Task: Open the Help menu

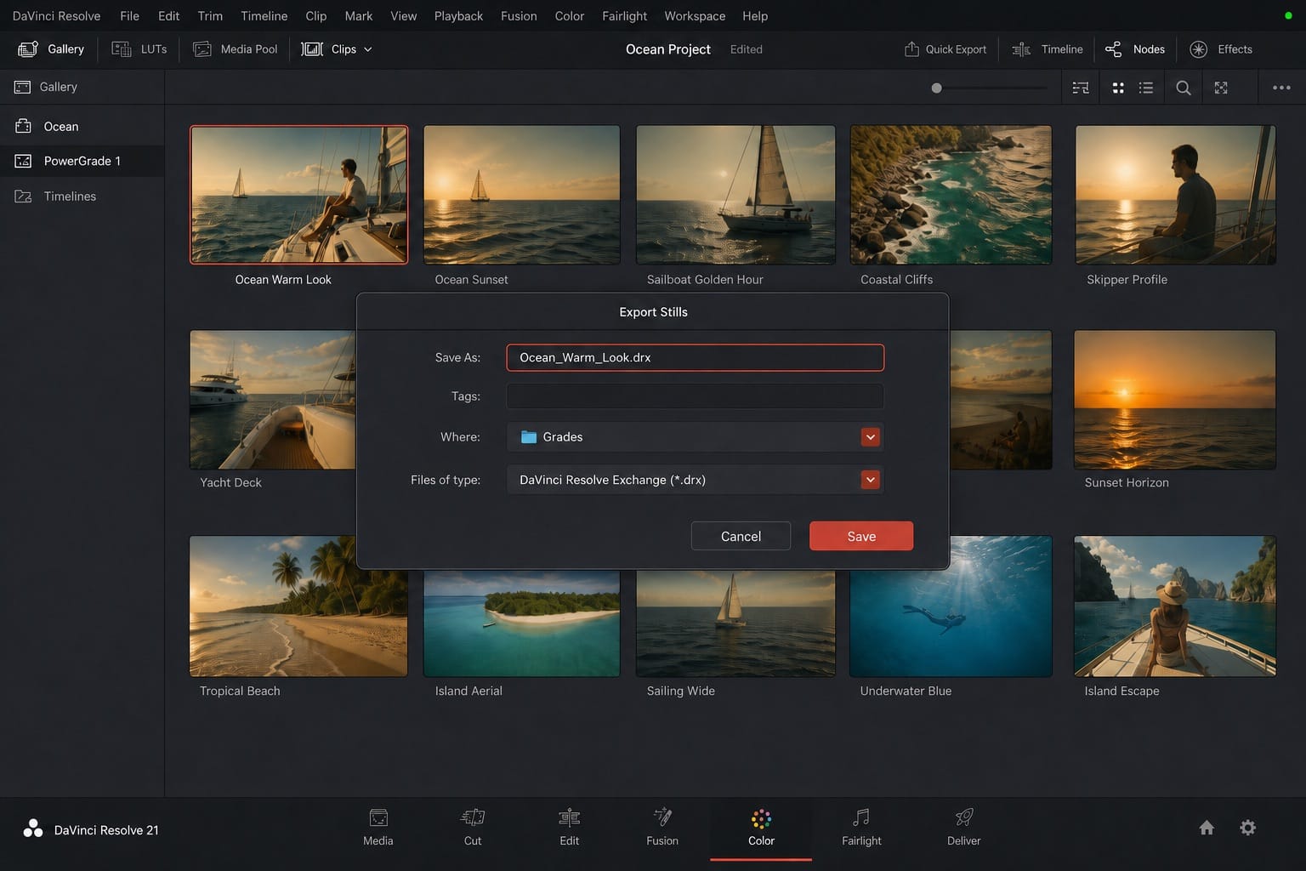Action: click(755, 15)
